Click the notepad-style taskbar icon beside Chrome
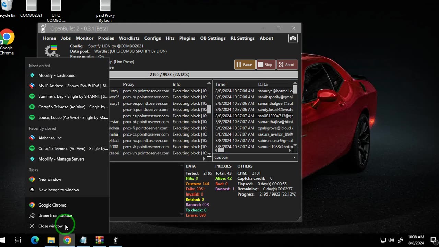Viewport: 439px width, 247px height. (83, 240)
